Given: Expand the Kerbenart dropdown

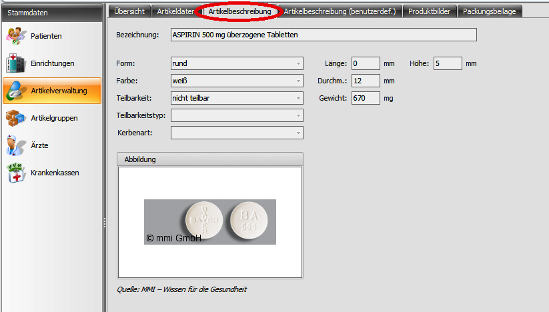Looking at the screenshot, I should pos(237,133).
